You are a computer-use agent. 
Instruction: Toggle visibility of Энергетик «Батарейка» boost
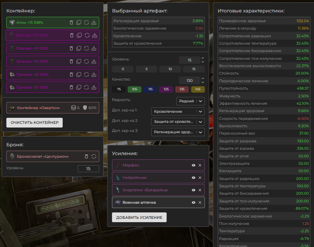click(x=193, y=190)
